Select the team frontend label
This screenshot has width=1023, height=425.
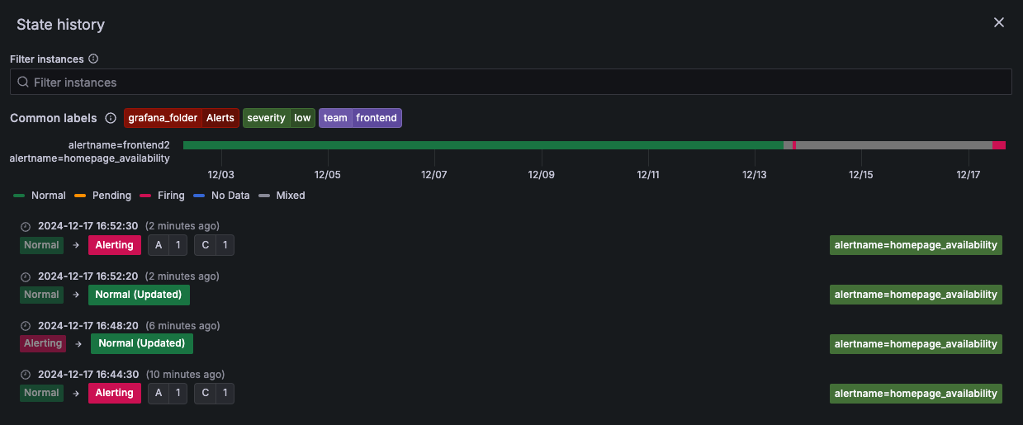click(x=360, y=118)
